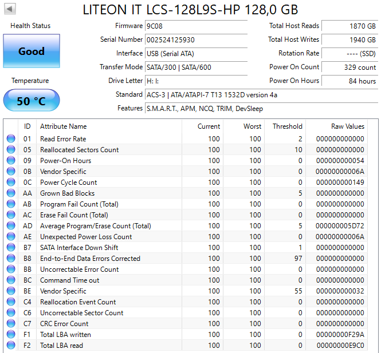Click the 50 °C temperature button
Image resolution: width=381 pixels, height=353 pixels.
click(x=31, y=101)
